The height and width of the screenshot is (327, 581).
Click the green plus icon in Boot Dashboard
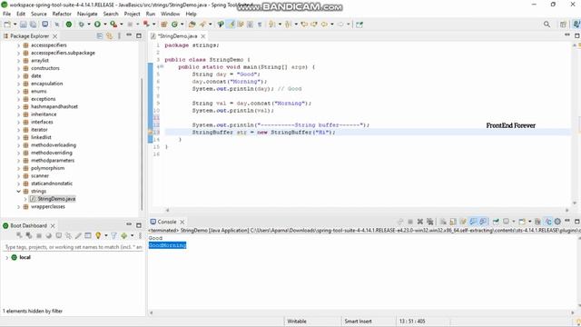123,235
